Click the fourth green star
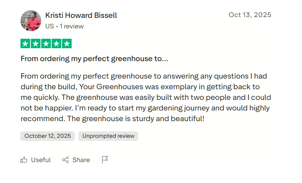Viewport: 302px width, 183px height. [x=56, y=44]
